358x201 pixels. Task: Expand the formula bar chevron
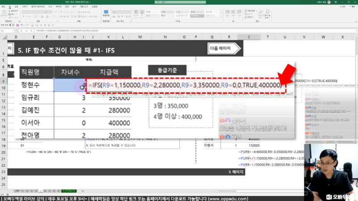coord(356,31)
